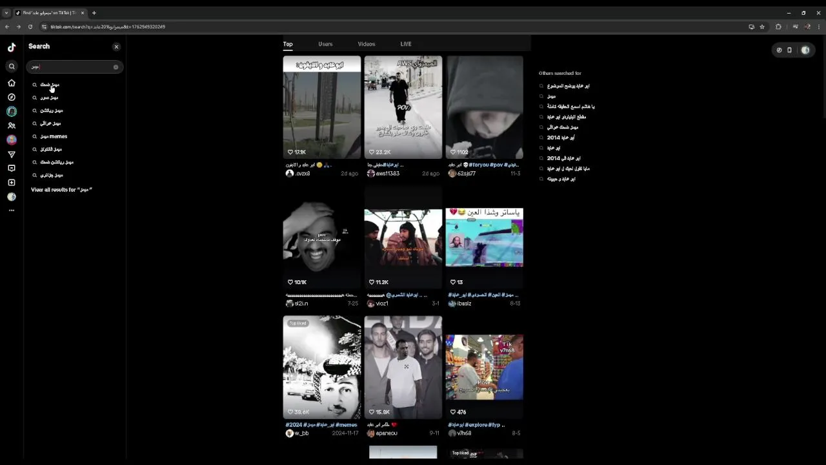The height and width of the screenshot is (465, 826).
Task: Reload the page with browser refresh button
Action: (30, 26)
